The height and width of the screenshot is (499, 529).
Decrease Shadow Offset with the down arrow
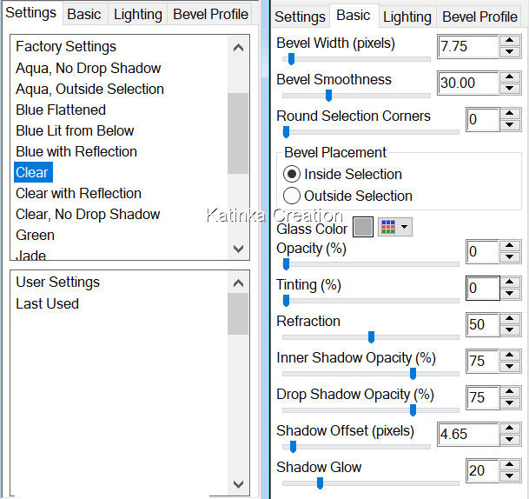click(x=510, y=441)
